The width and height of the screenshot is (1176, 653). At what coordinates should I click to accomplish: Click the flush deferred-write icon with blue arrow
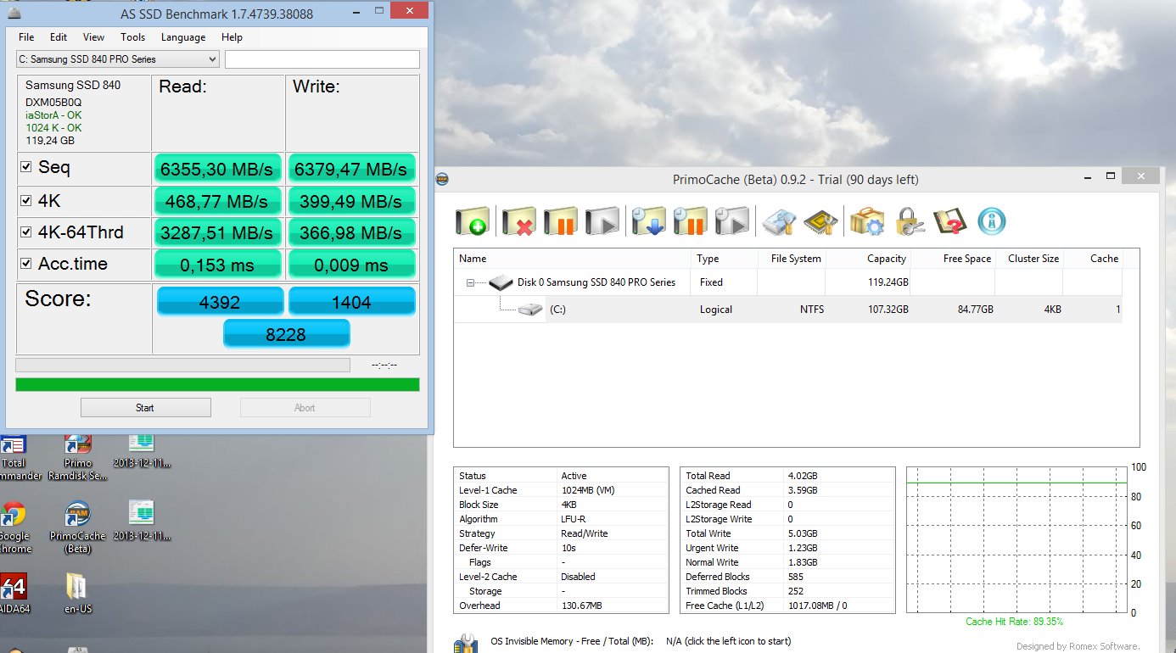click(x=648, y=221)
